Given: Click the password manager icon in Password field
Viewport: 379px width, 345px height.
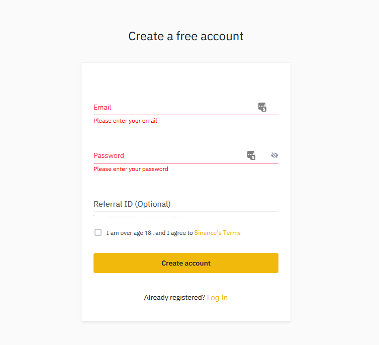Looking at the screenshot, I should 251,155.
